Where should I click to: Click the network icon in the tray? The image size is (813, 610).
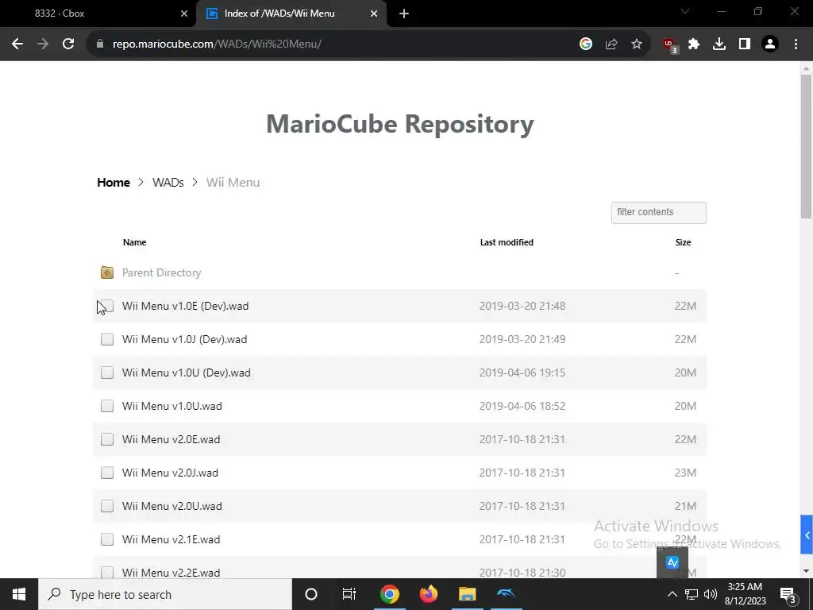[x=692, y=594]
